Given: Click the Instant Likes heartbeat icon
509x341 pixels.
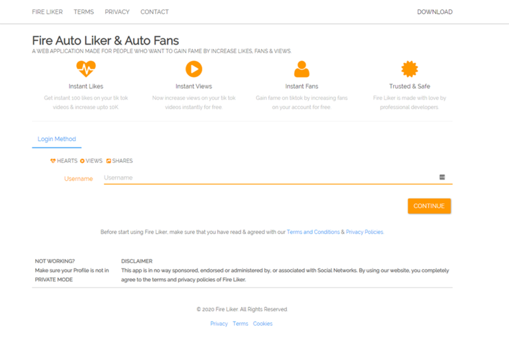Looking at the screenshot, I should tap(86, 68).
